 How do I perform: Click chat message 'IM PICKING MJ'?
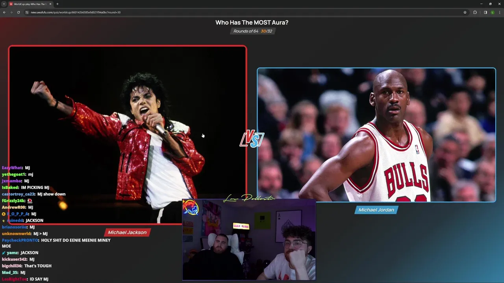(35, 187)
